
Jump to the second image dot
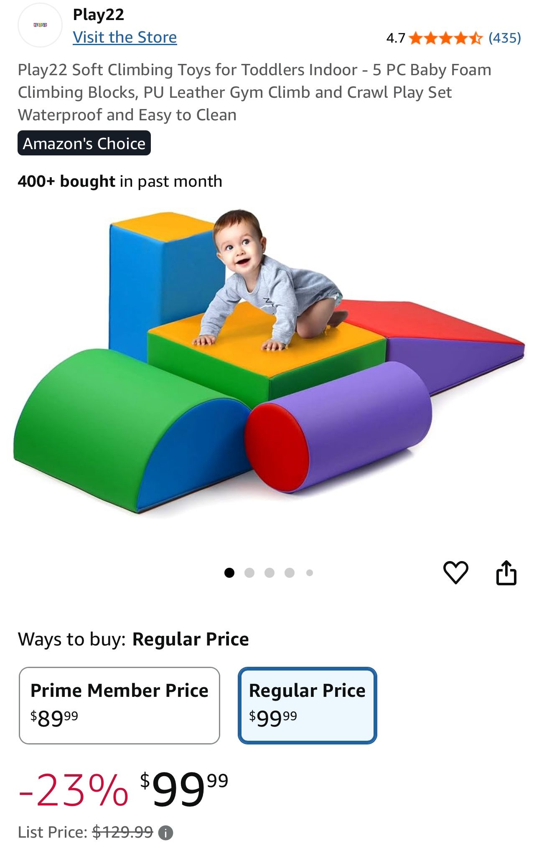pos(249,572)
